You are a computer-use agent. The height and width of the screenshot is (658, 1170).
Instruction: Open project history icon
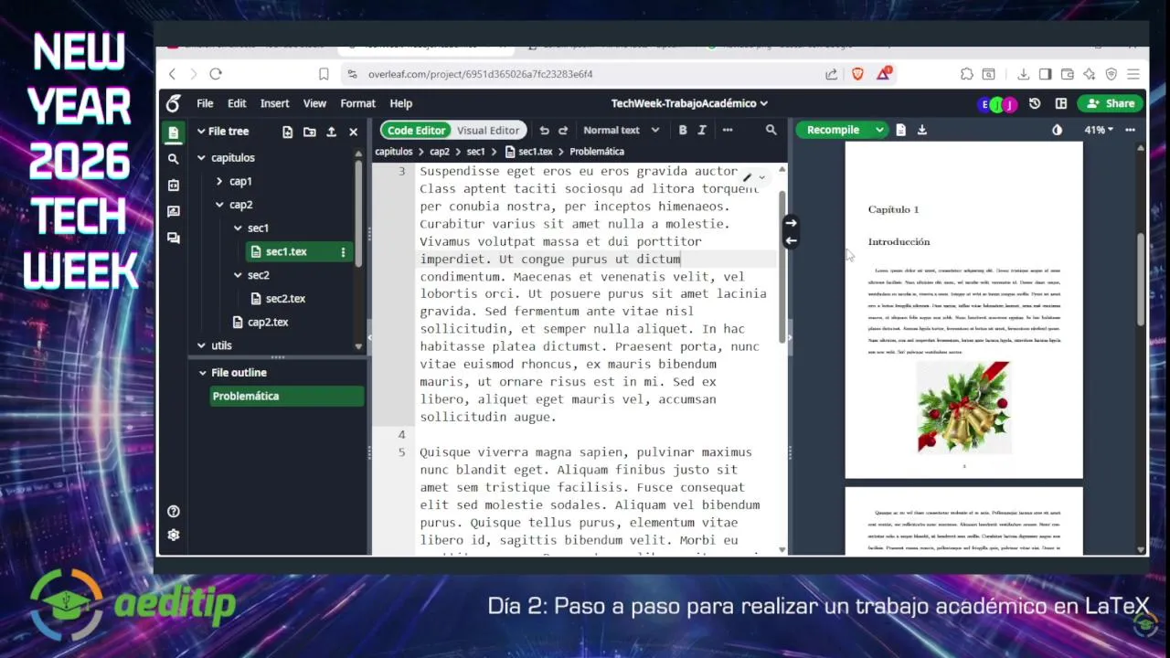1035,103
